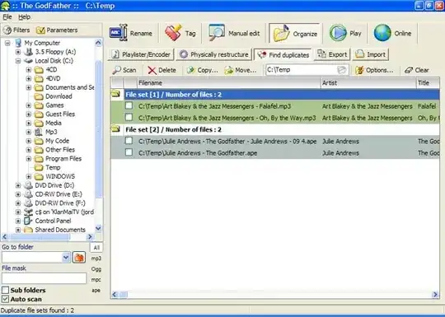The image size is (445, 317).
Task: Click results list horizontal scroll right arrow
Action: pyautogui.click(x=435, y=295)
